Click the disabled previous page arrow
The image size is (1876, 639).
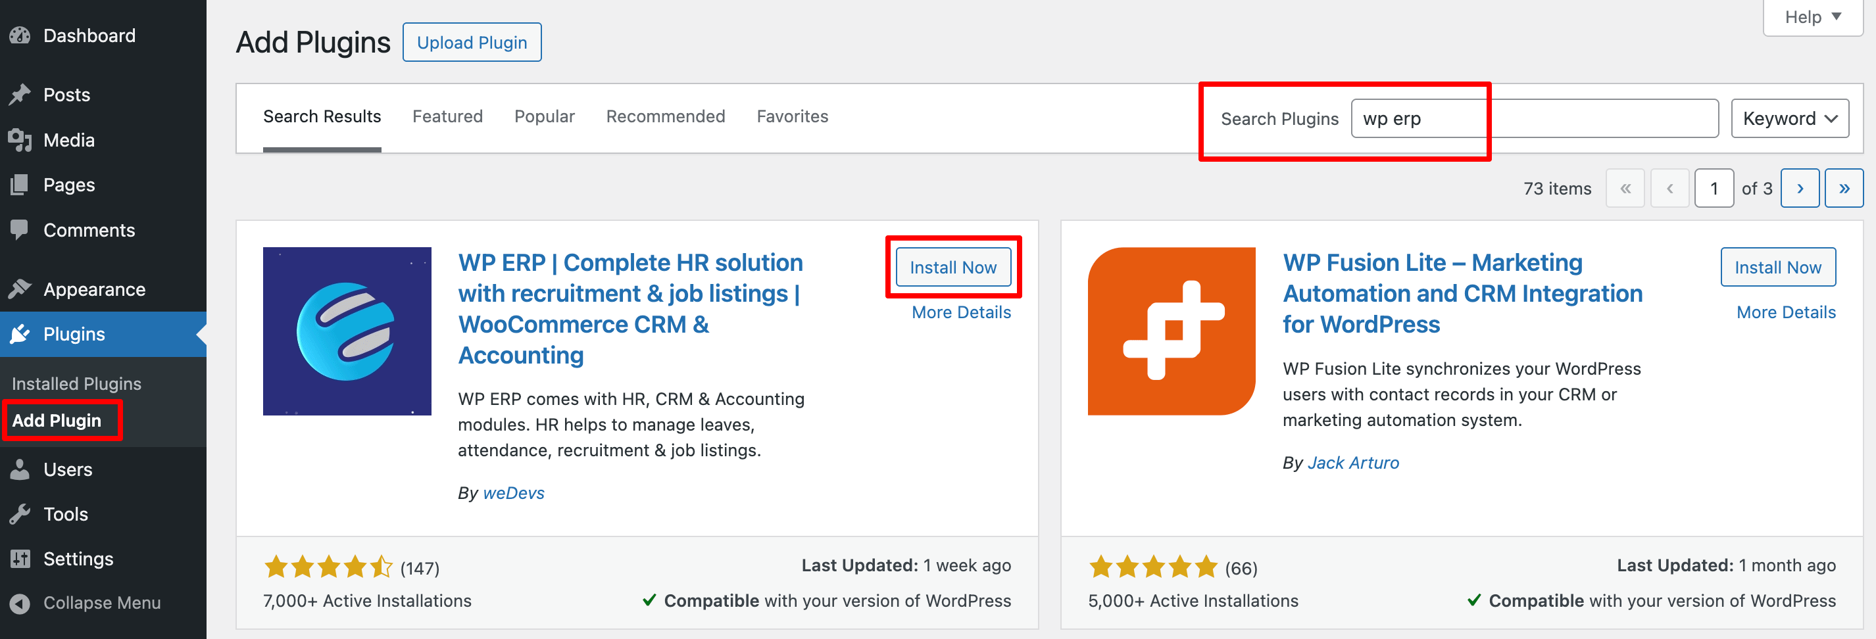point(1669,189)
